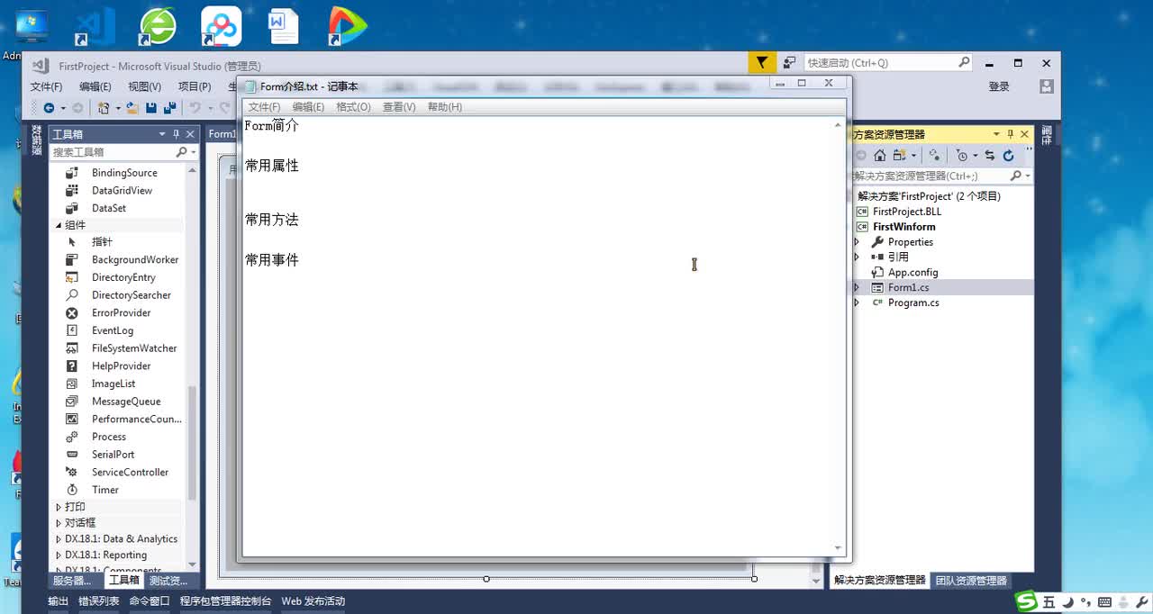Click the Open File toolbar icon

pos(132,108)
